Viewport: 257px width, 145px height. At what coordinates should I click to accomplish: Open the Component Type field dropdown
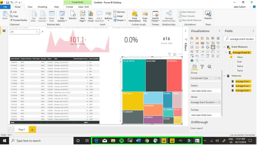pyautogui.click(x=216, y=78)
